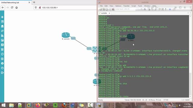Image resolution: width=193 pixels, height=108 pixels.
Task: Open the Edit menu in SecureCRT
Action: [106, 6]
